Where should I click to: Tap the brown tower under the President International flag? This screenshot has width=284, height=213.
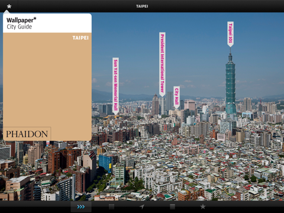(x=156, y=105)
